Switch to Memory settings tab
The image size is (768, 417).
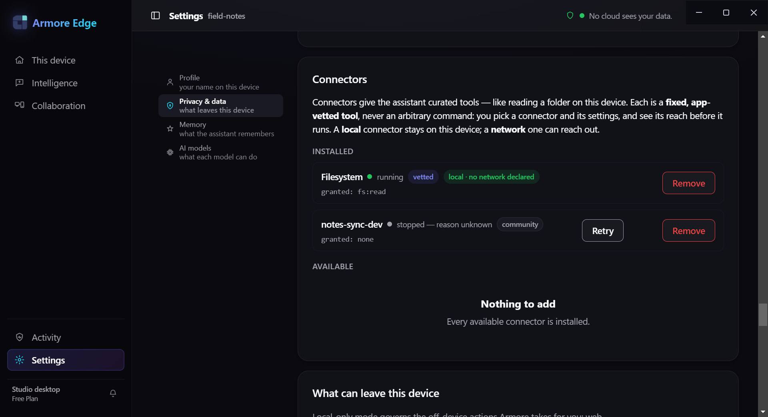point(221,129)
